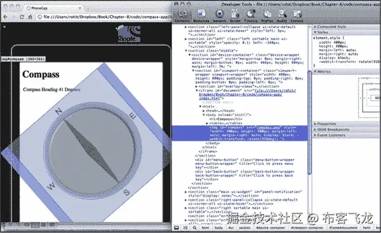Viewport: 381px width, 233px height.
Task: Click the Ripple beta logo
Action: tap(128, 33)
